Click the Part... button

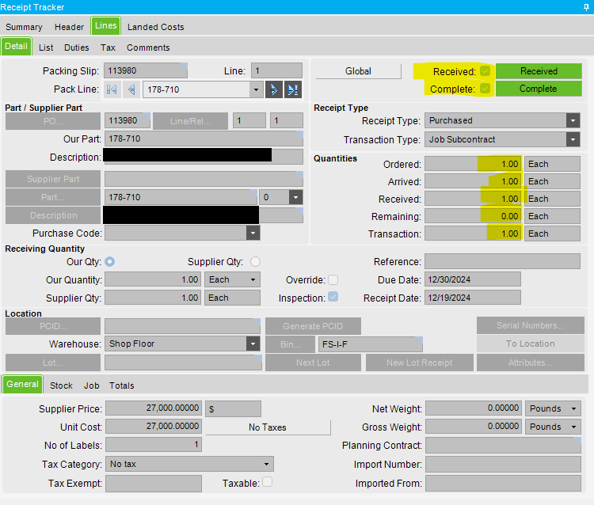coord(53,197)
